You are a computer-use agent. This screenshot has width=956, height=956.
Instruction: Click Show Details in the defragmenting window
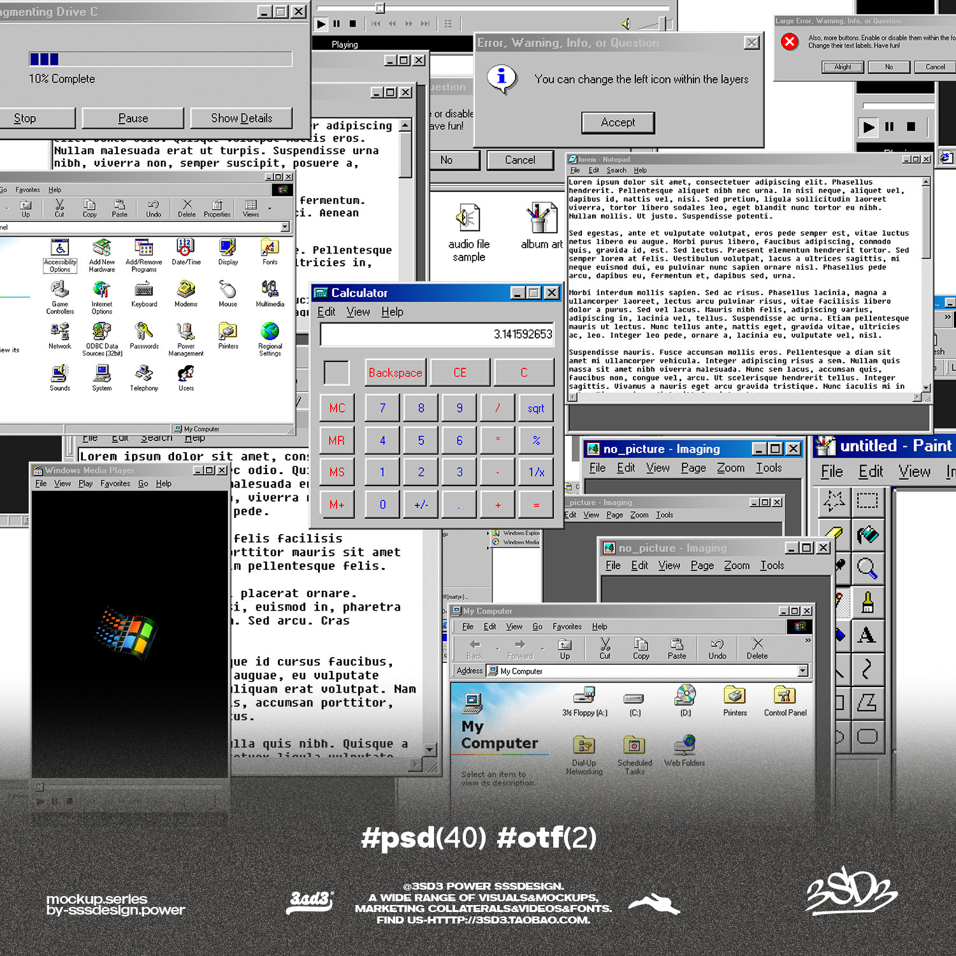[242, 118]
